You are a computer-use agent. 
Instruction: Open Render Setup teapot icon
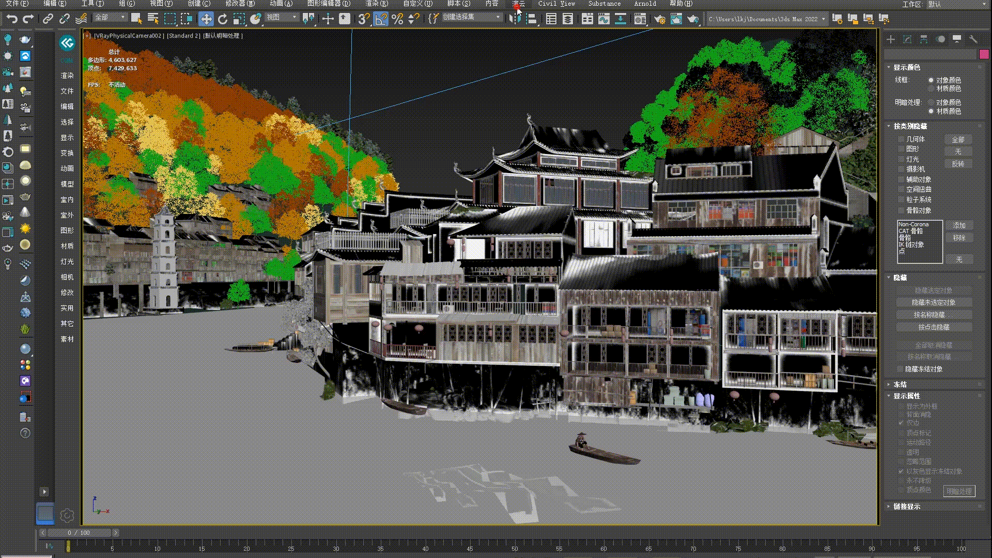(659, 19)
